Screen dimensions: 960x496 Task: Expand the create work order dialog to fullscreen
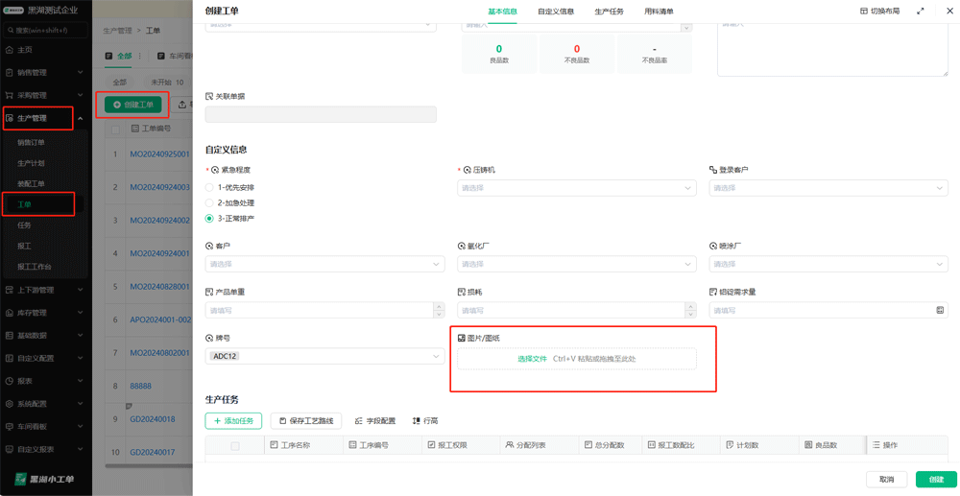921,11
